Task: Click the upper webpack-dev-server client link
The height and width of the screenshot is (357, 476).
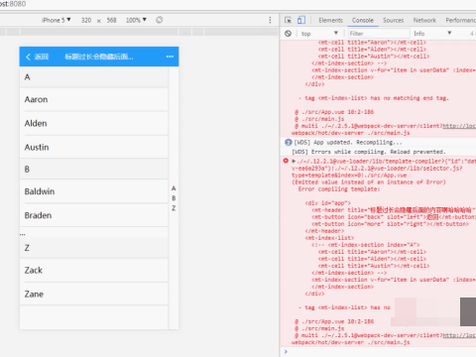Action: (459, 126)
